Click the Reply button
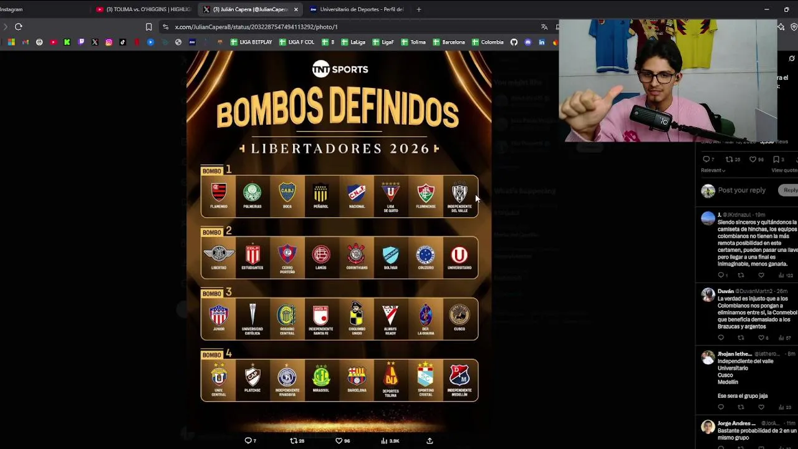The width and height of the screenshot is (798, 449). click(789, 190)
